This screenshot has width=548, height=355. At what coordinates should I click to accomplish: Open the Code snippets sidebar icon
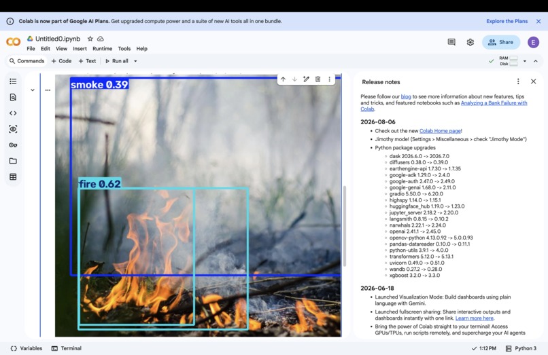coord(13,113)
